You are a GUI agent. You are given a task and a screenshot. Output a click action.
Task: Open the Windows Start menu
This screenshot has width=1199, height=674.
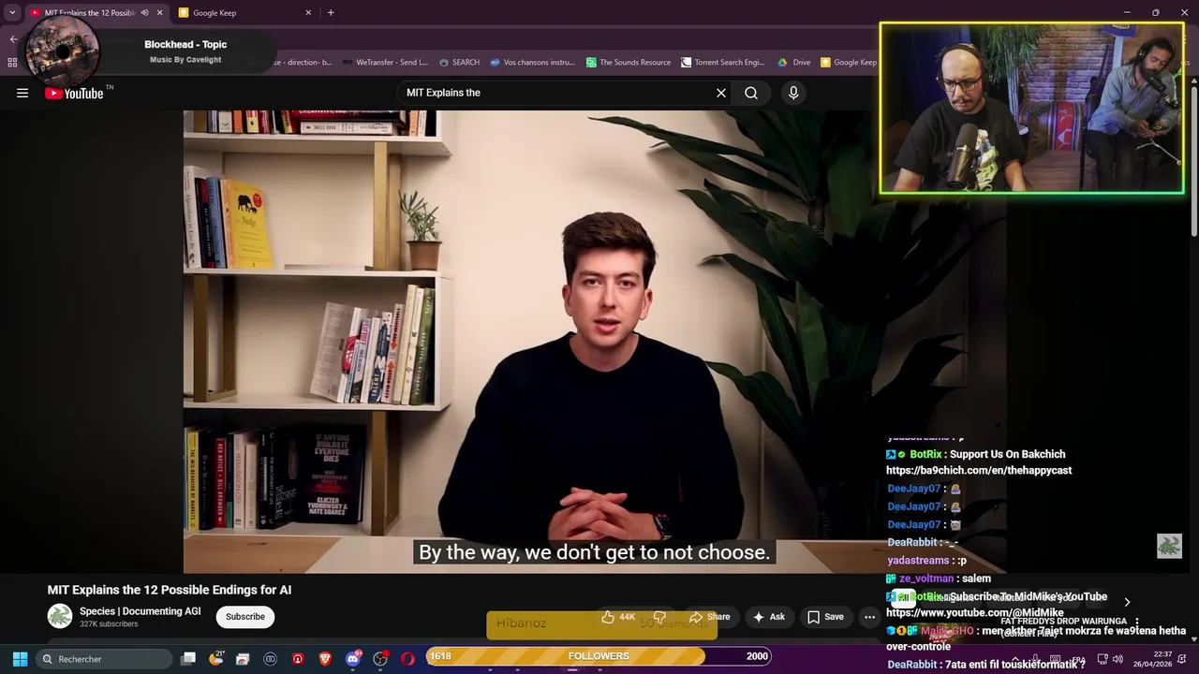[x=20, y=659]
